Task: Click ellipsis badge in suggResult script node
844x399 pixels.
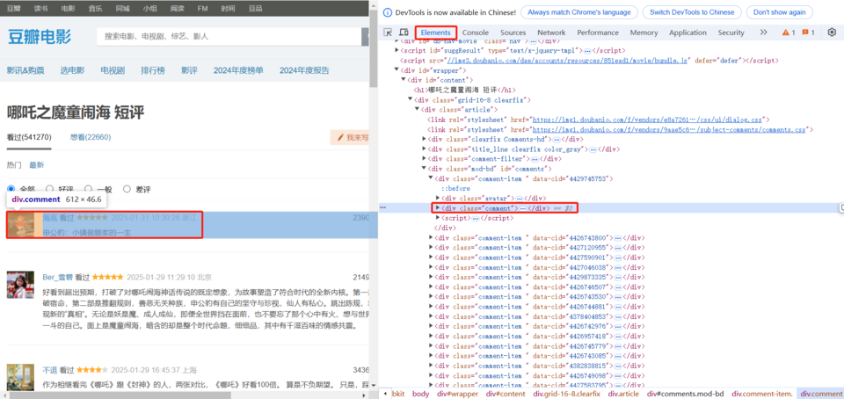Action: (588, 51)
